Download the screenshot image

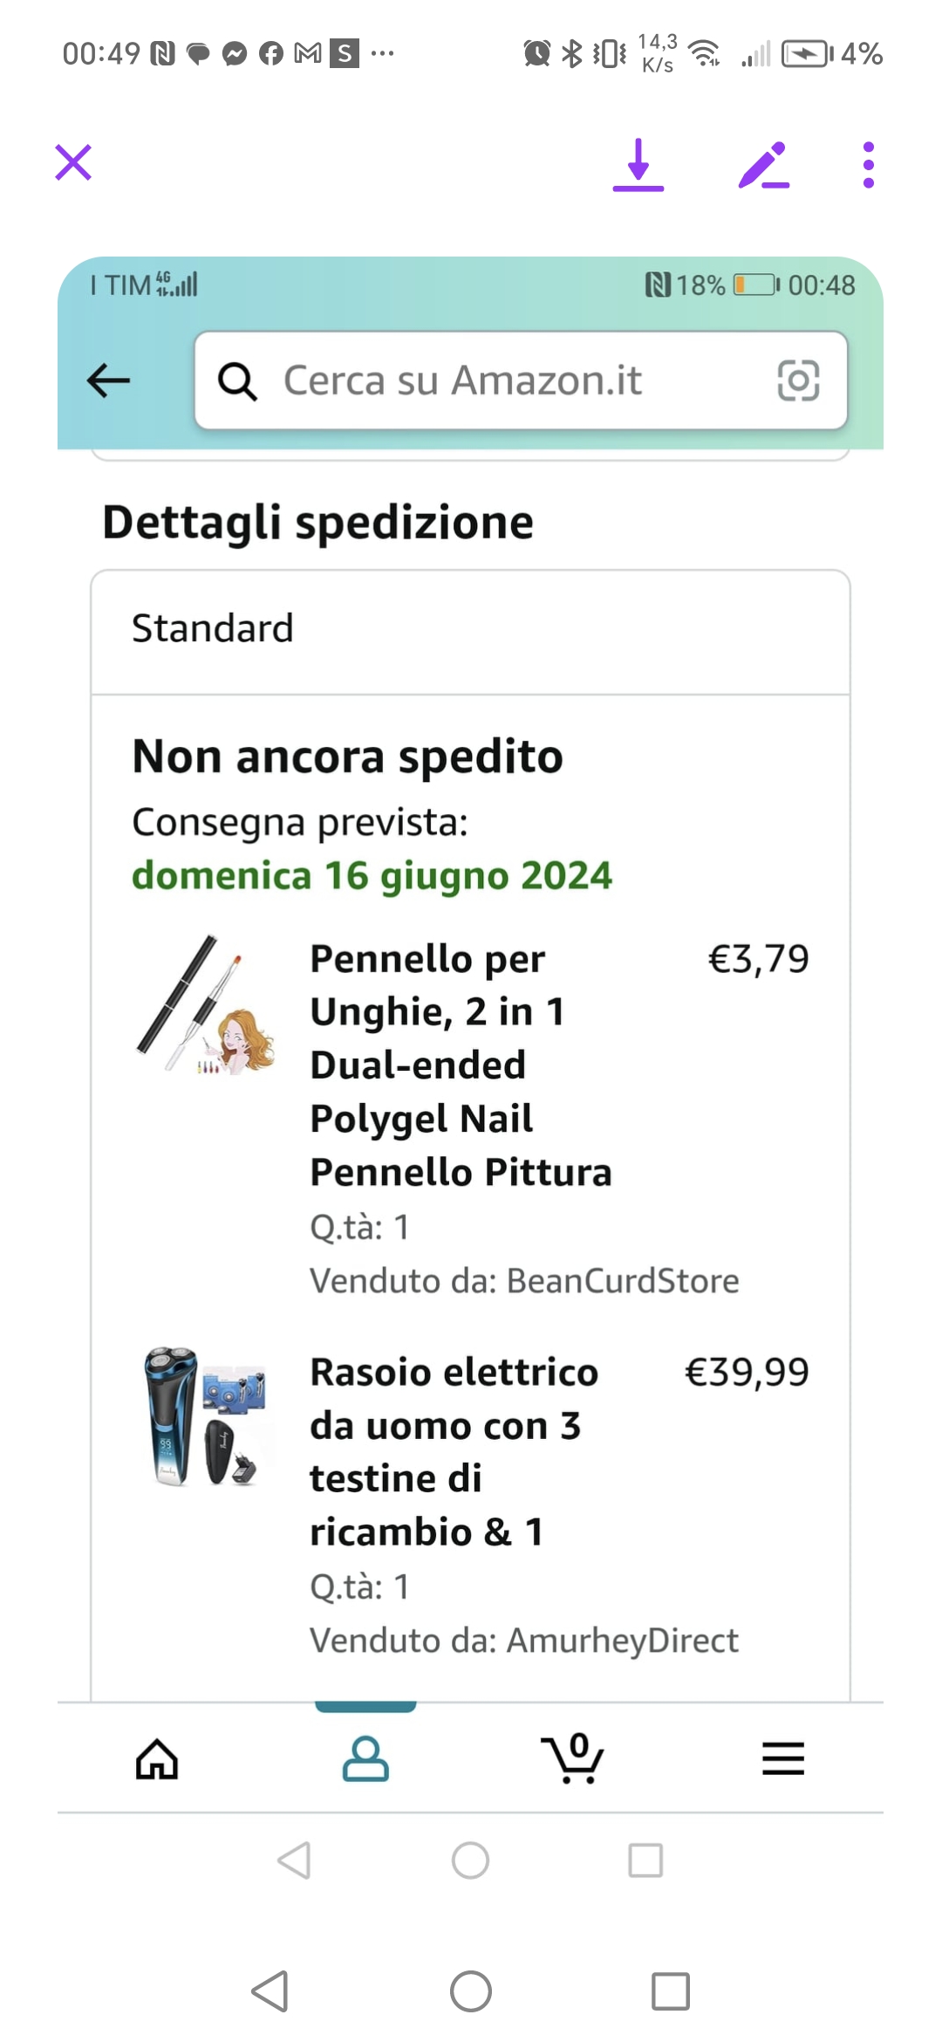[x=638, y=164]
